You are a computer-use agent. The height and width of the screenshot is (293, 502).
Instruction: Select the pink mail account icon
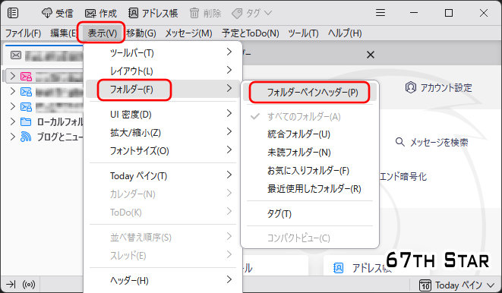[x=26, y=77]
